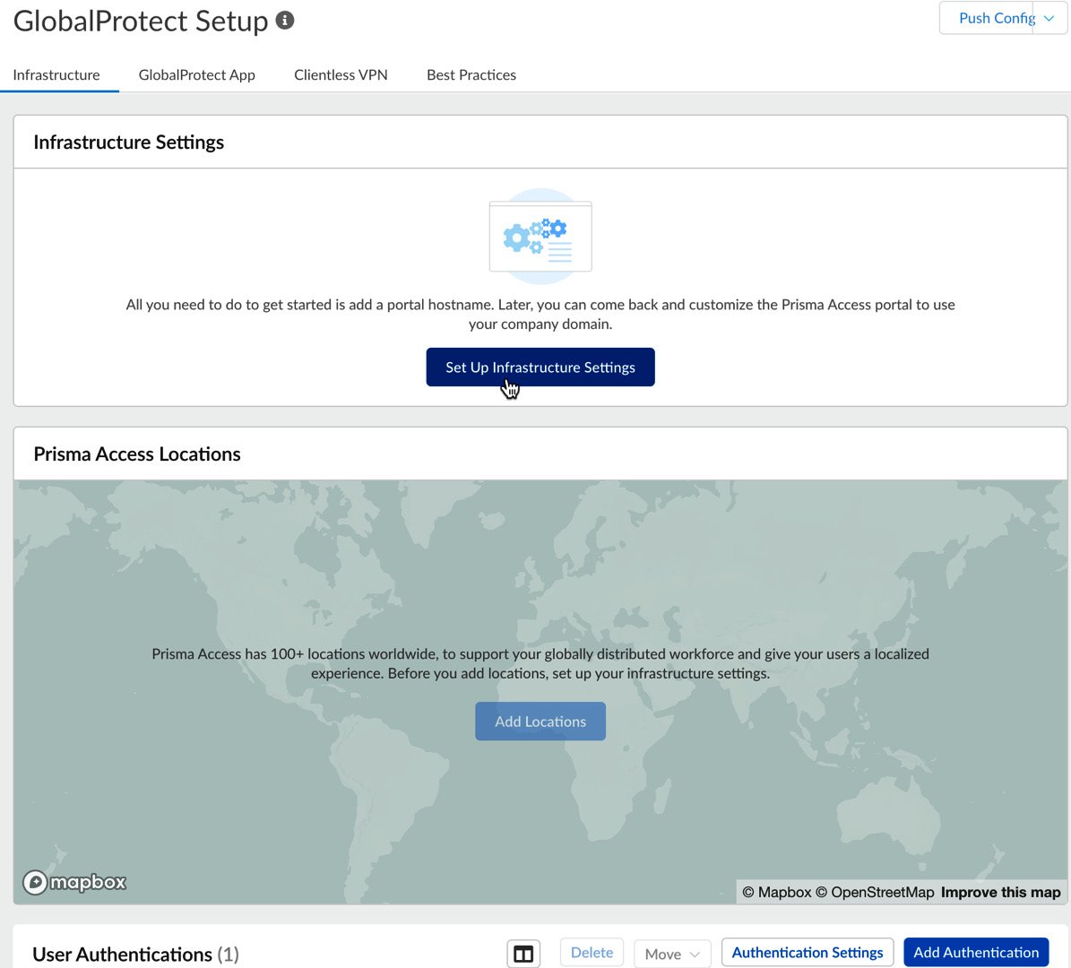The width and height of the screenshot is (1071, 968).
Task: Click the gears illustration in Infrastructure Settings
Action: coord(540,237)
